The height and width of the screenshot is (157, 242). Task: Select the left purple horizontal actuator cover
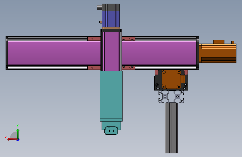tap(54, 53)
